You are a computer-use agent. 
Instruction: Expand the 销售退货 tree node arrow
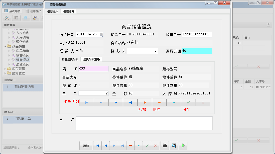(x=9, y=60)
